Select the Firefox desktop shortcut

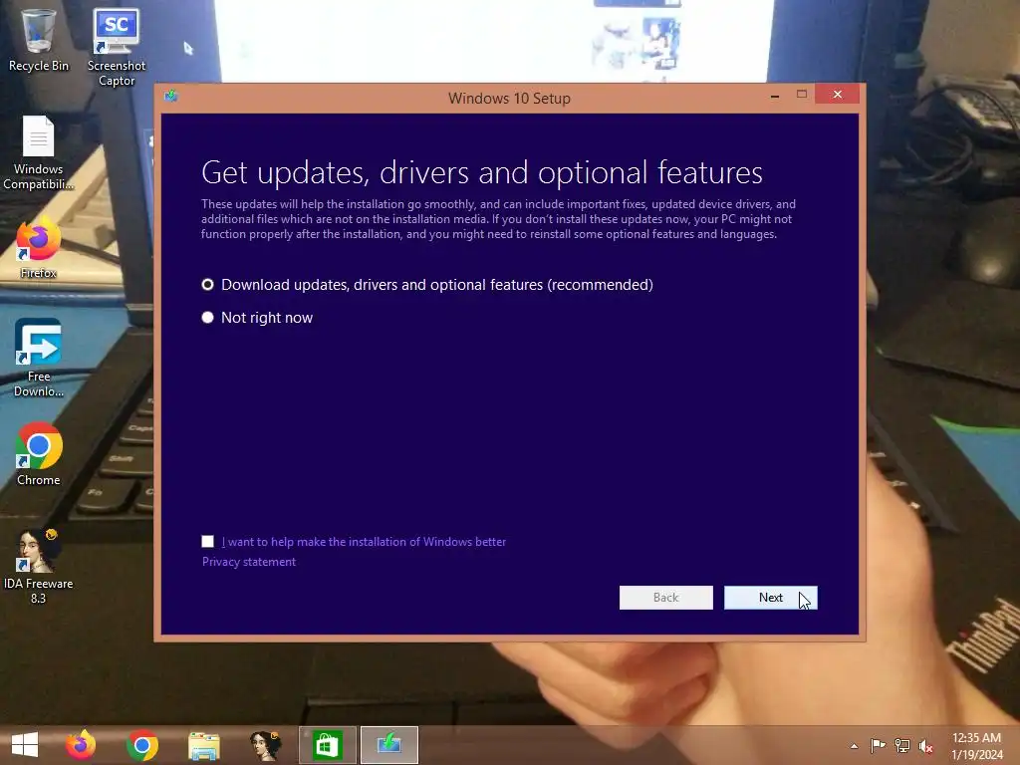click(39, 249)
